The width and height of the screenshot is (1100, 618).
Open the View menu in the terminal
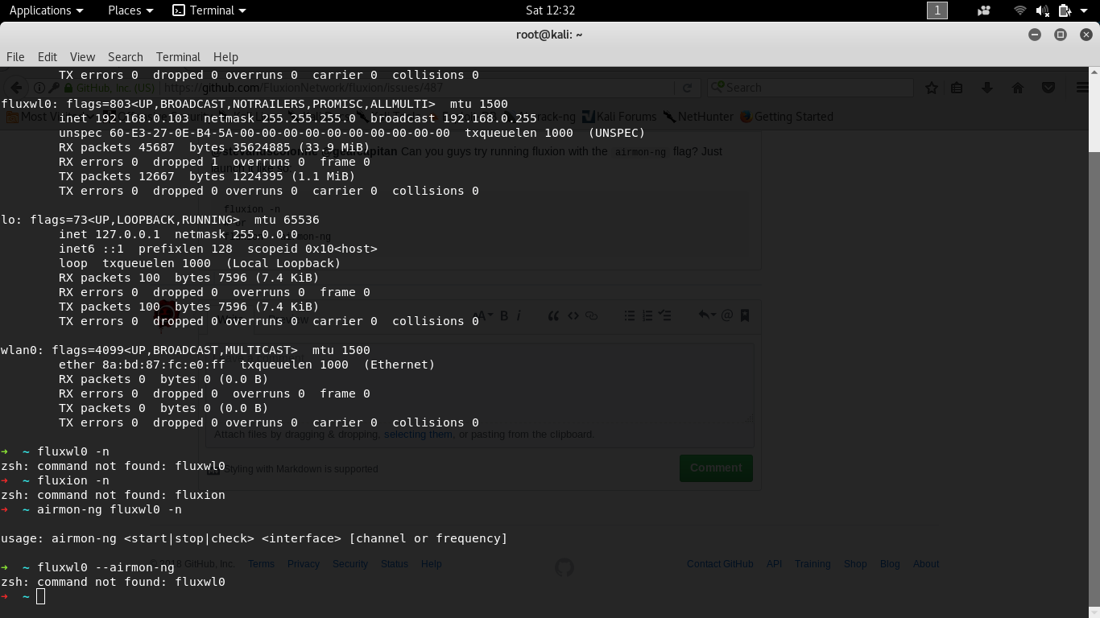(x=82, y=57)
